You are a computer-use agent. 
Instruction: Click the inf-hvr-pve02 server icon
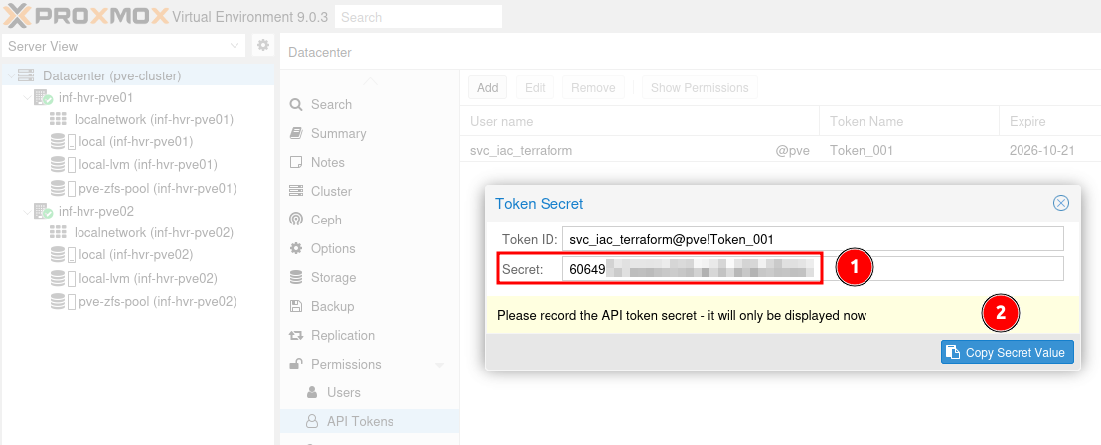click(x=43, y=212)
